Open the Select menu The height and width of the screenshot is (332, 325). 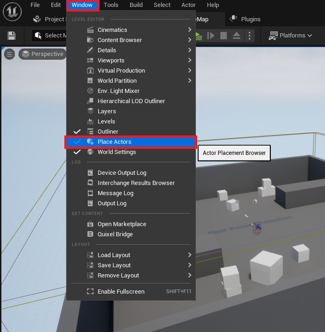pos(162,5)
